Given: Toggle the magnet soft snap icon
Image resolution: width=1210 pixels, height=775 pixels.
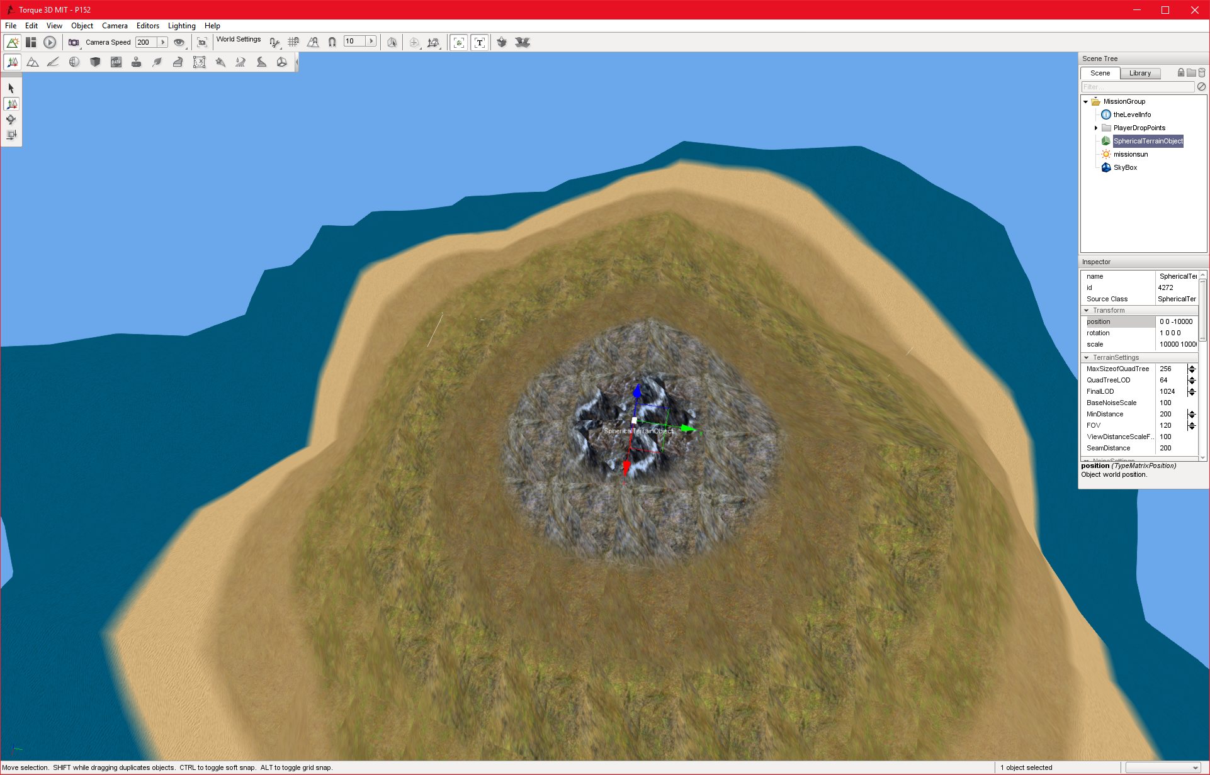Looking at the screenshot, I should (x=332, y=42).
